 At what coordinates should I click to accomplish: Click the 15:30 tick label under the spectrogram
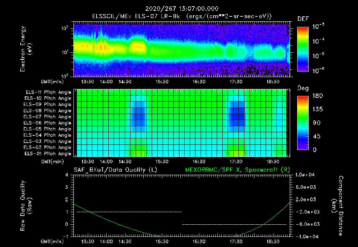(162, 82)
